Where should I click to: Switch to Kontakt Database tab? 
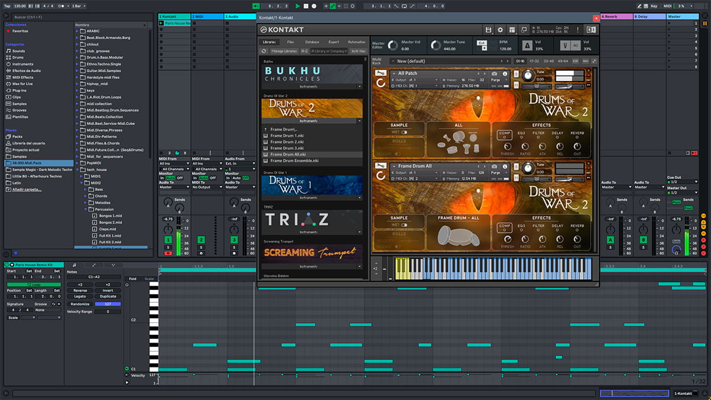pyautogui.click(x=312, y=42)
